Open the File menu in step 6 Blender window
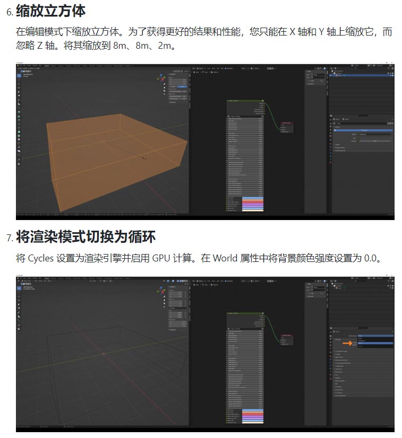402x438 pixels. pos(21,66)
